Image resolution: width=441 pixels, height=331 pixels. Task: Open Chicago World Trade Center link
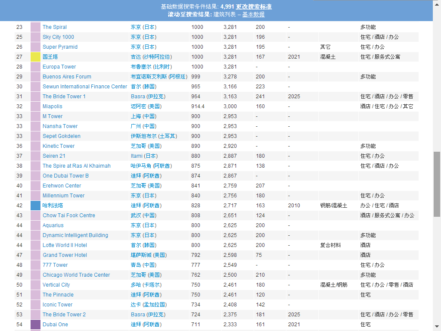click(76, 275)
